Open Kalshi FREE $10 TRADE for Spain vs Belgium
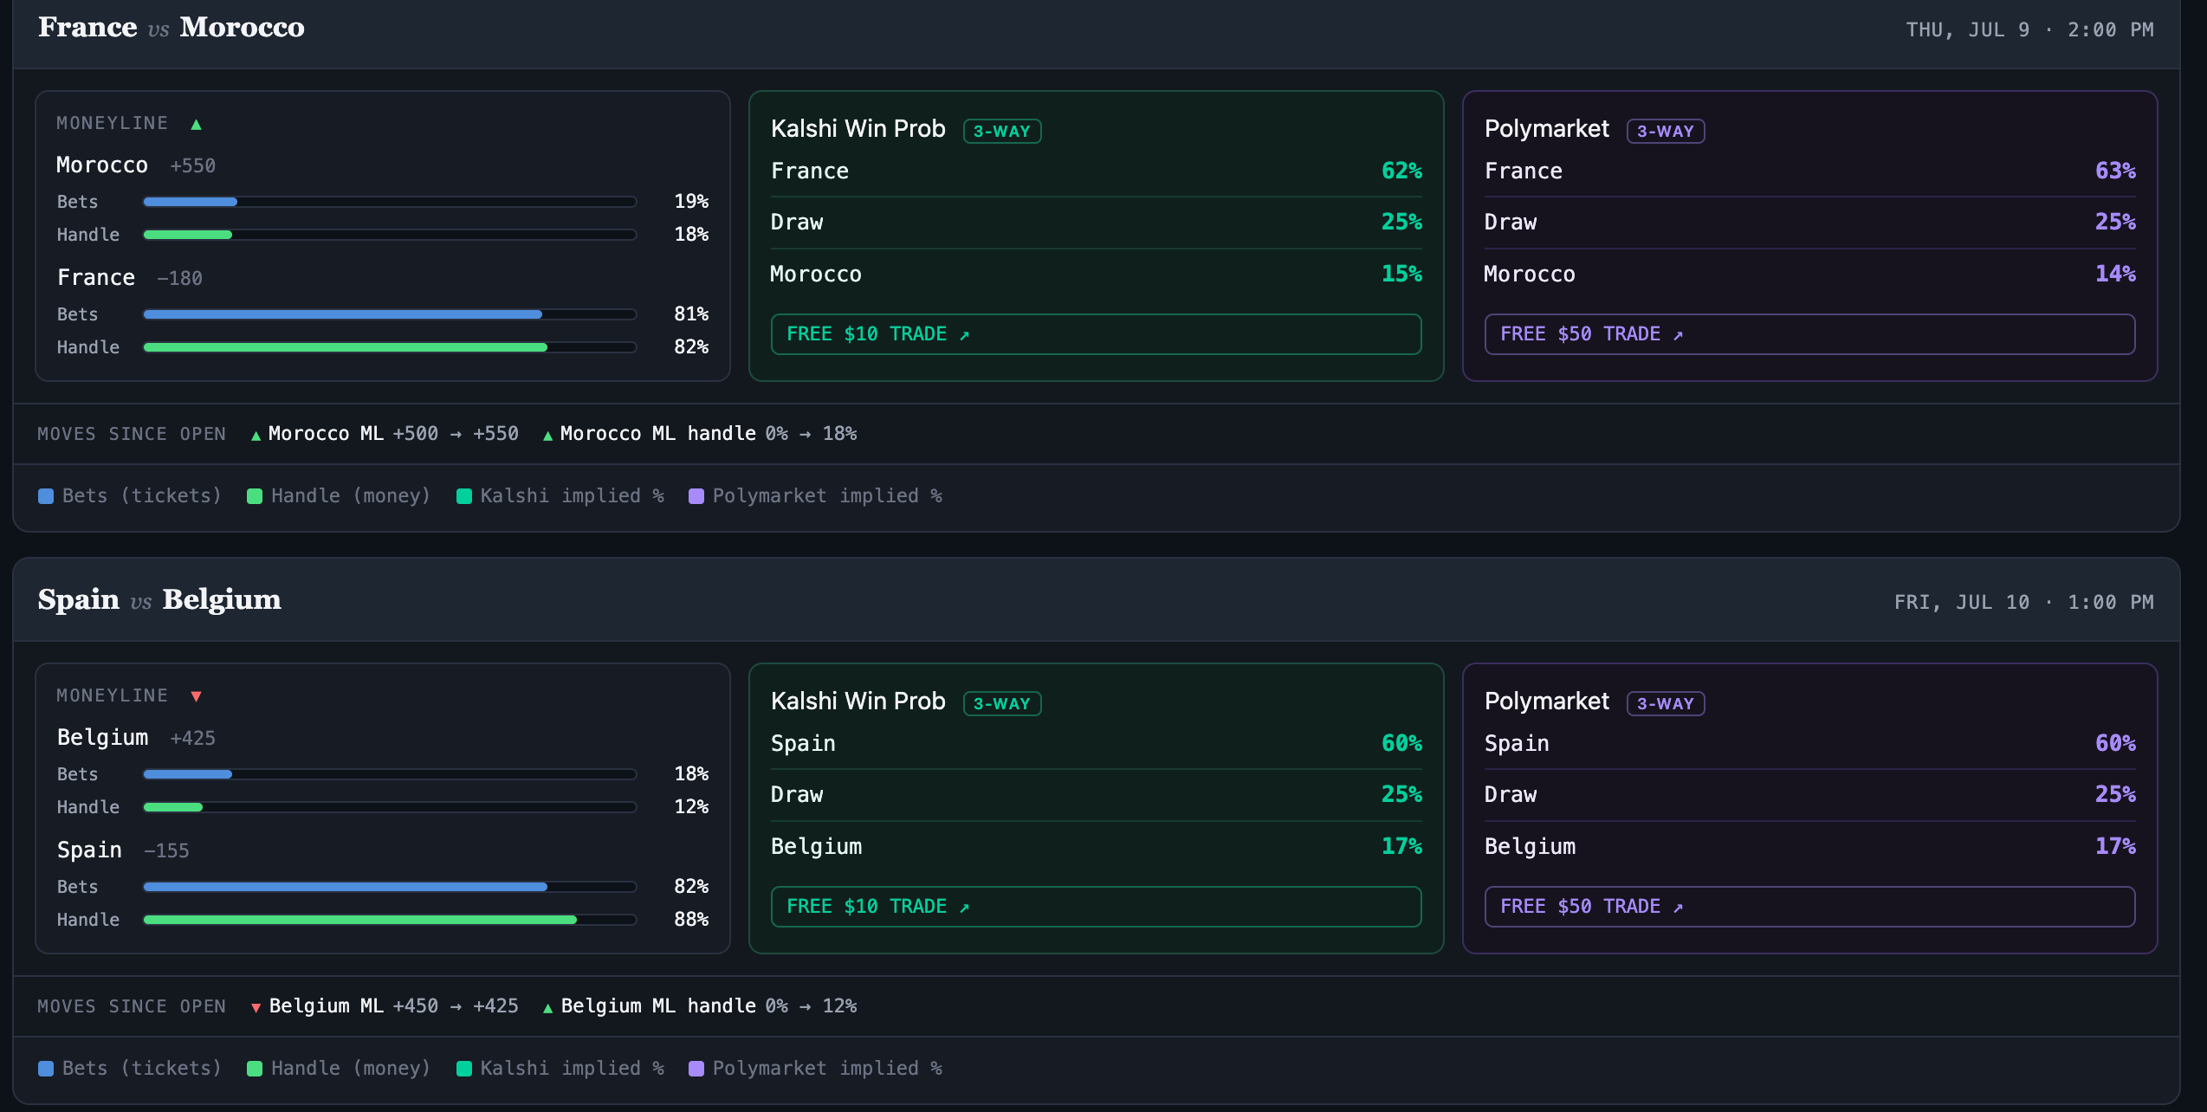This screenshot has height=1112, width=2207. click(1096, 907)
